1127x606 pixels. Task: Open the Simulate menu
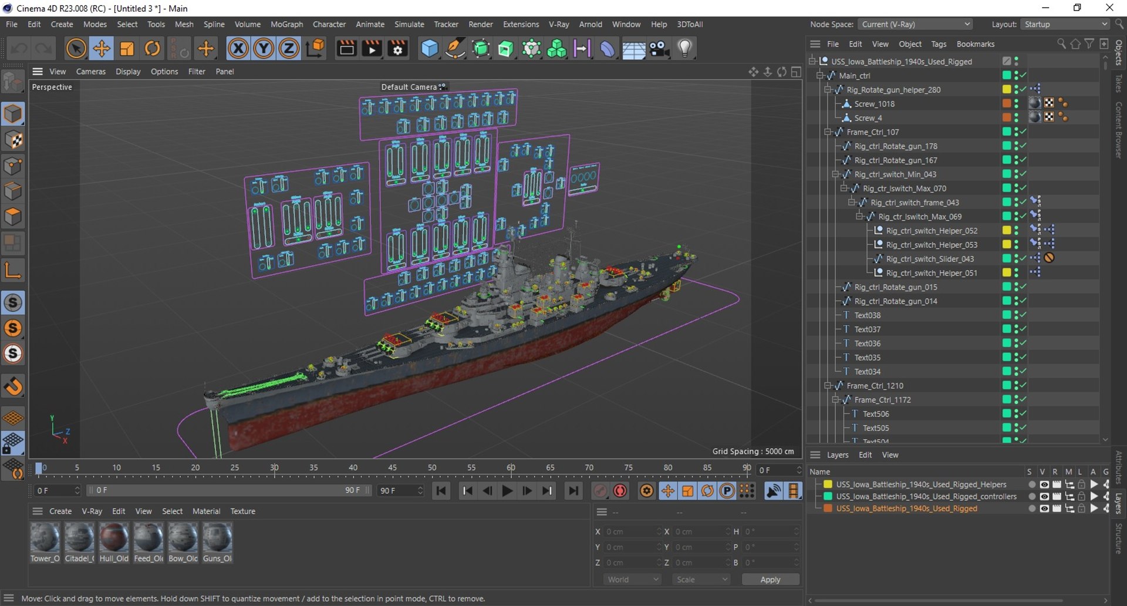pos(409,24)
